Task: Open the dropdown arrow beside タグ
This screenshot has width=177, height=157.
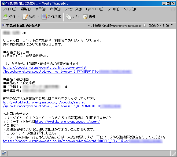Action: coord(79,17)
